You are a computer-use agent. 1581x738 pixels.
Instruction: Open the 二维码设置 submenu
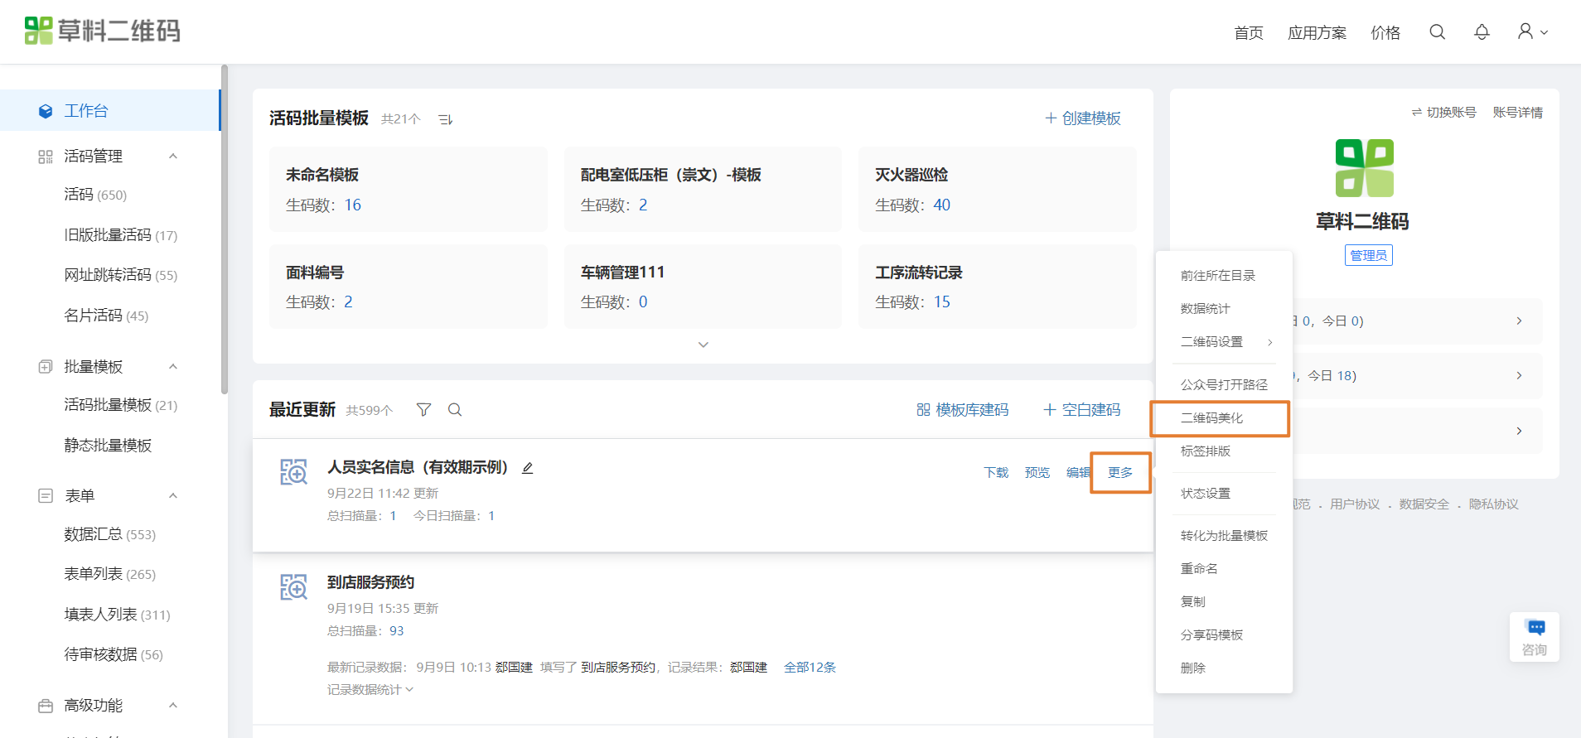click(x=1224, y=342)
